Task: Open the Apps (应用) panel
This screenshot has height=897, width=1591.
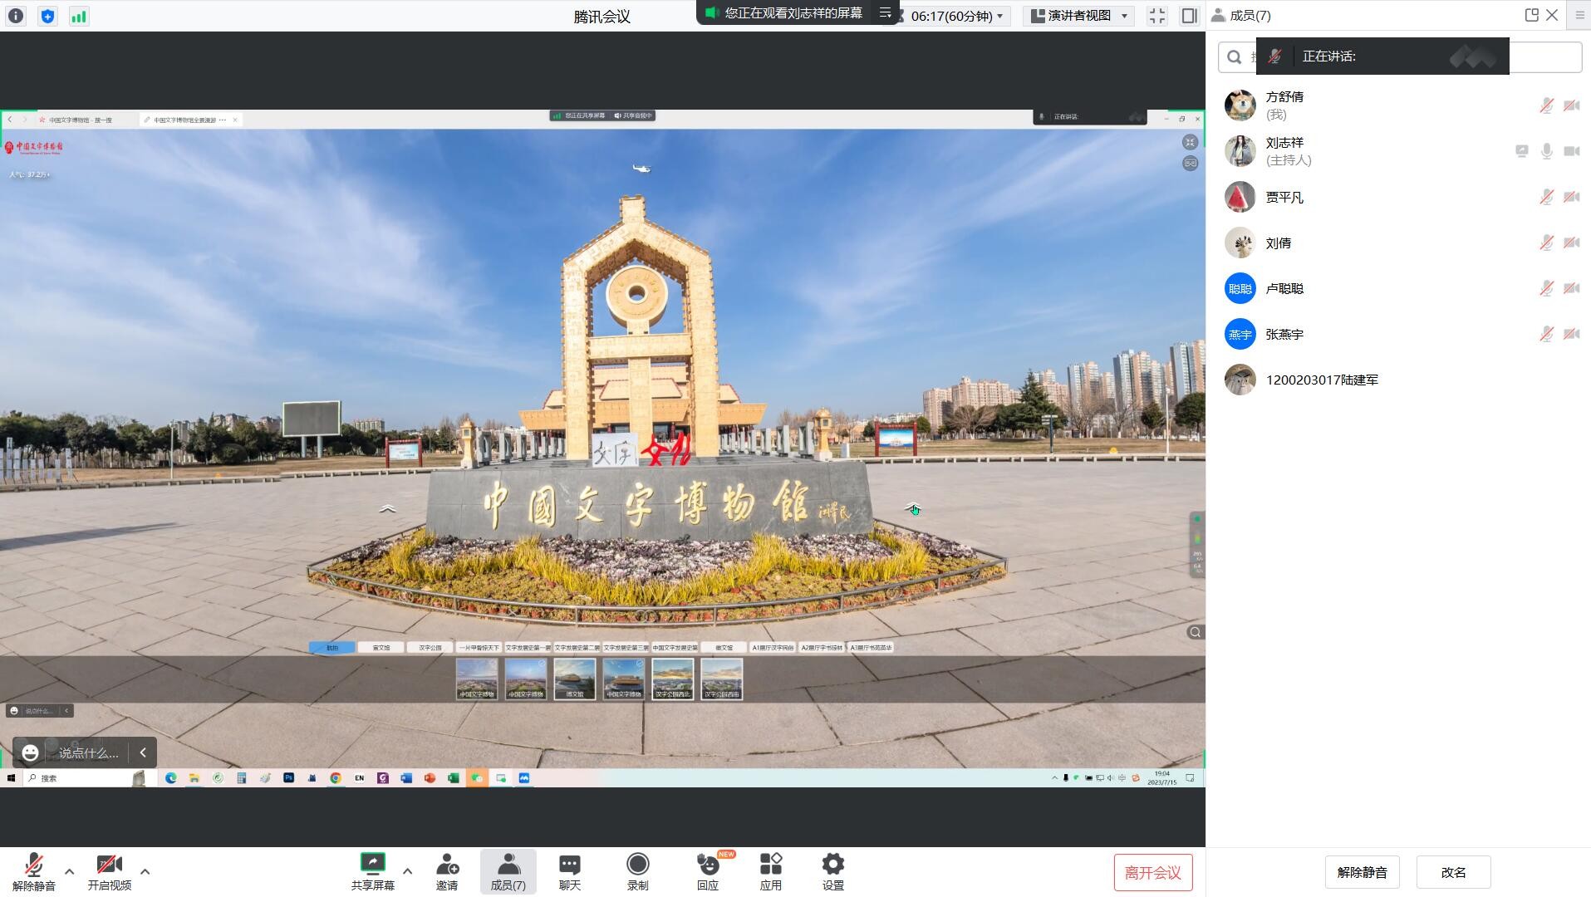Action: (770, 870)
